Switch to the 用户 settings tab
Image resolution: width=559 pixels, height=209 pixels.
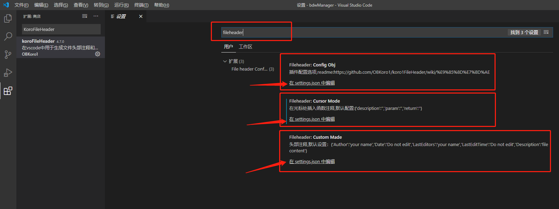tap(229, 47)
